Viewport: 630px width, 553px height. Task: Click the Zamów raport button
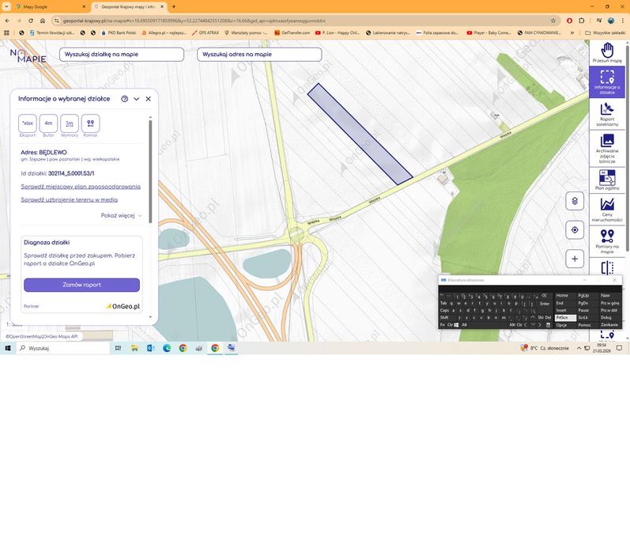pyautogui.click(x=81, y=285)
